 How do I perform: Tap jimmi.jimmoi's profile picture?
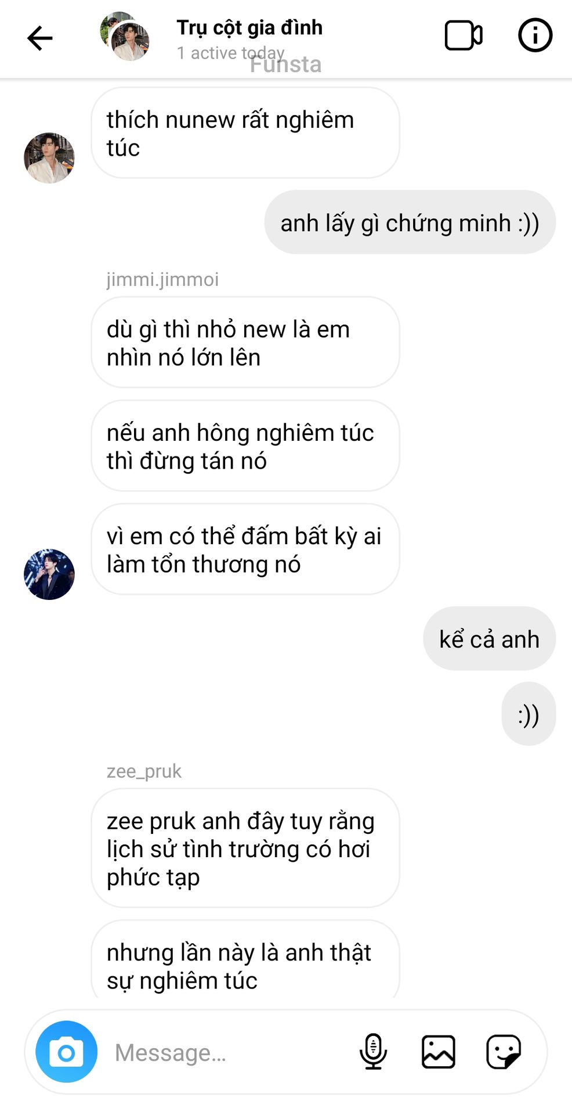pos(49,574)
